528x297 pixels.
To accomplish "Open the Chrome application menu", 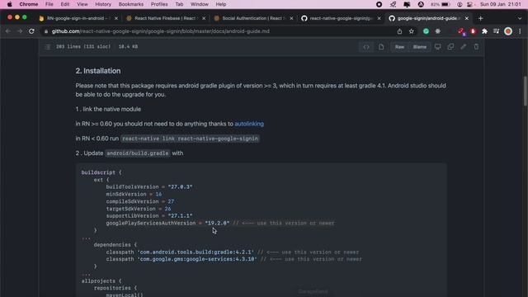I will 29,4.
